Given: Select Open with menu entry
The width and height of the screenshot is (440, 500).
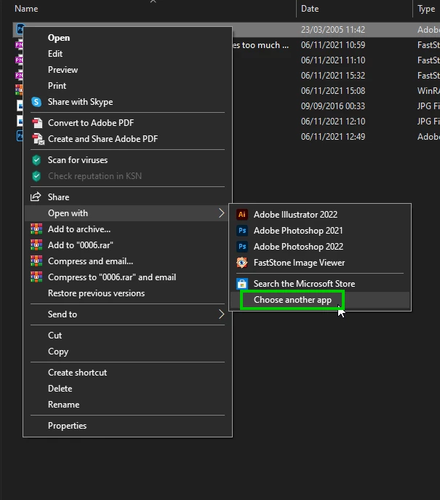Looking at the screenshot, I should coord(128,213).
